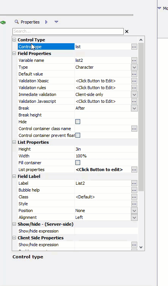Click the Properties magnifier icon
The image size is (168, 286).
[x=17, y=22]
